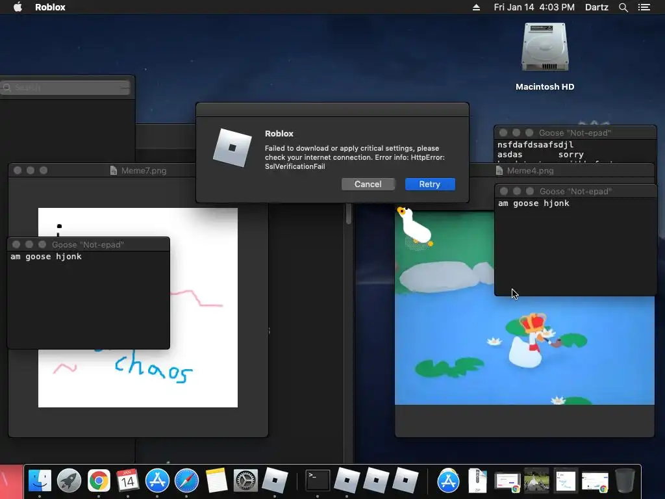Click Roblox dock icon immediately right of Terminal
This screenshot has width=665, height=499.
pyautogui.click(x=347, y=481)
